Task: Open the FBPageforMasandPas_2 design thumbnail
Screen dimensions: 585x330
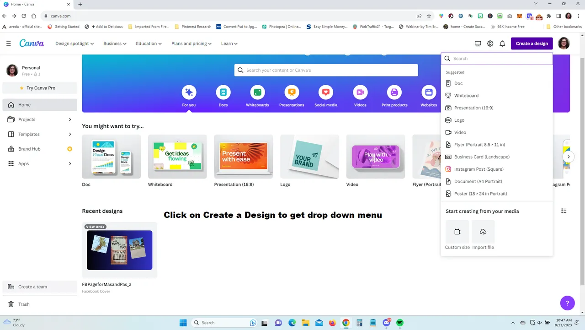Action: pos(119,250)
